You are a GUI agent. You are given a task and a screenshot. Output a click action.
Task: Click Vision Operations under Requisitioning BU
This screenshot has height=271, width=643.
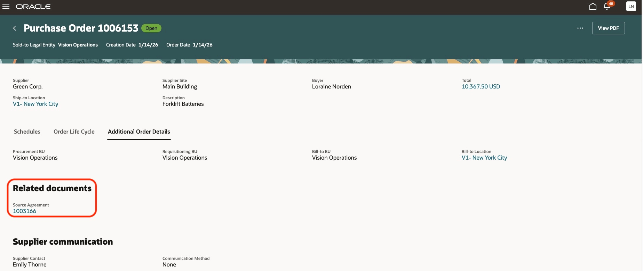click(x=185, y=158)
